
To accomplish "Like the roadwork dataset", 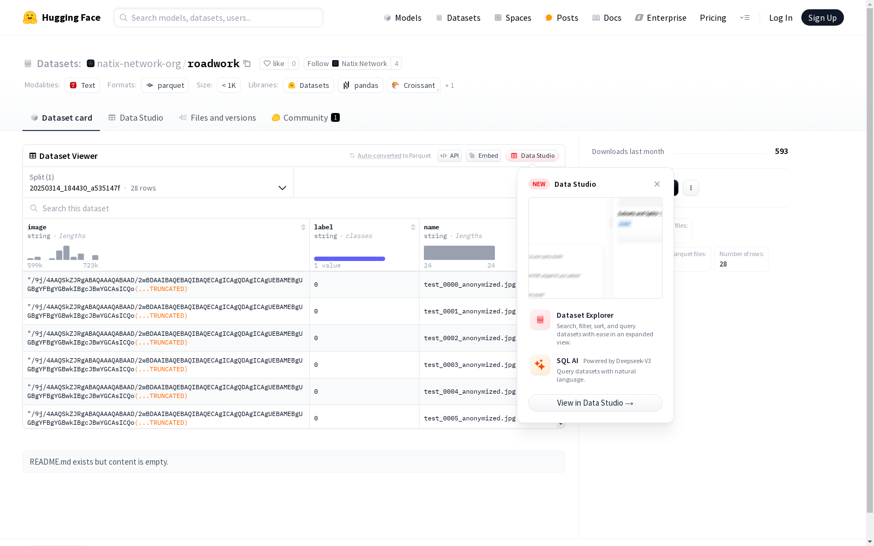I will (274, 63).
